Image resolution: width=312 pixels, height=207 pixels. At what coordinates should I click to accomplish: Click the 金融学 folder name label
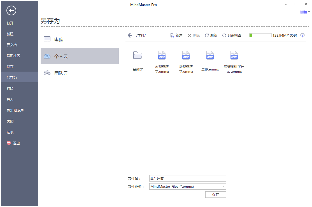point(138,69)
